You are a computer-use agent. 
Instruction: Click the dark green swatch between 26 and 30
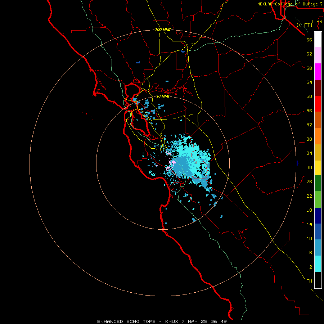pos(318,183)
